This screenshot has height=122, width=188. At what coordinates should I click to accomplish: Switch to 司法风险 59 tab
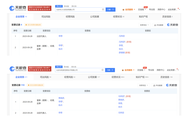46,77
